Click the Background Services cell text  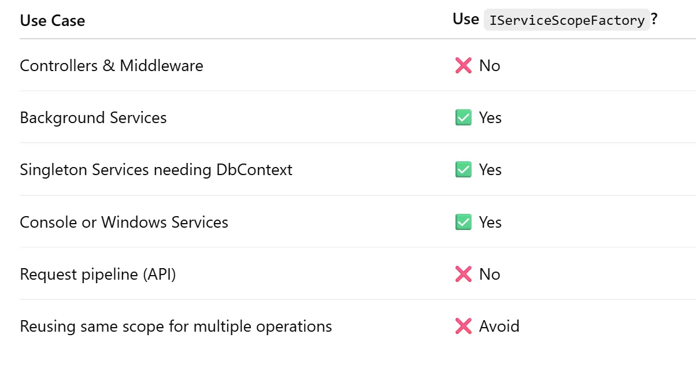[x=93, y=118]
